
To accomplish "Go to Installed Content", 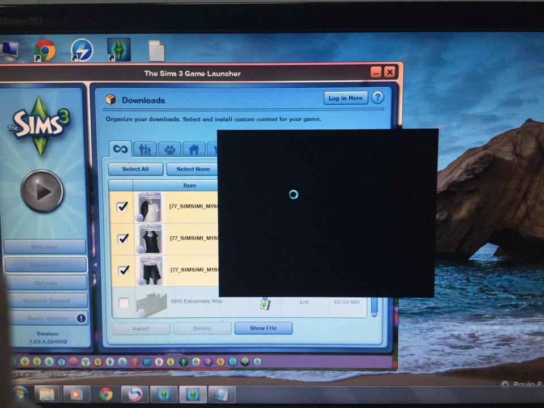I will [x=48, y=300].
